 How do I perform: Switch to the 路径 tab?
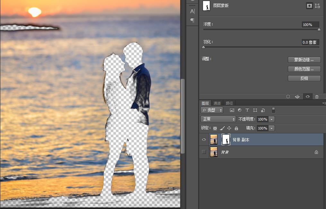(229, 103)
